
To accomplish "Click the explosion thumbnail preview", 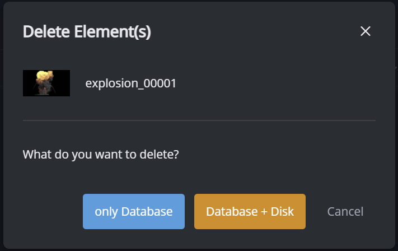I will [x=46, y=83].
